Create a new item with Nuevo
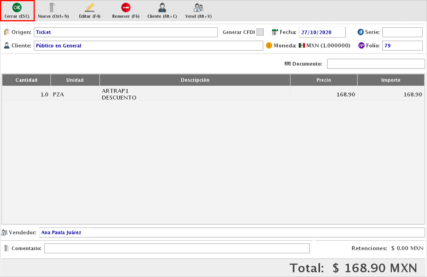The image size is (427, 277). 53,8
